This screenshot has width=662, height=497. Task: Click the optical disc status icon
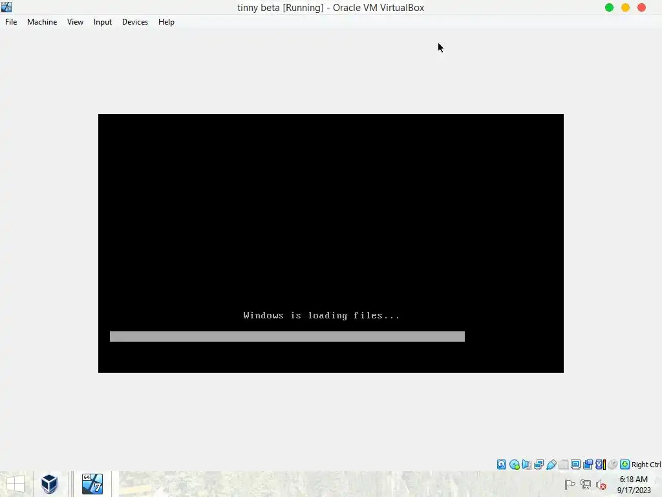514,465
